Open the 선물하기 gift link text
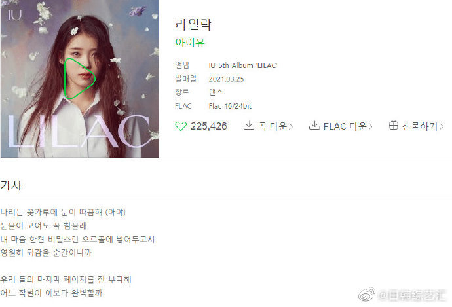Screen dimensions: 452x307 click(x=420, y=126)
